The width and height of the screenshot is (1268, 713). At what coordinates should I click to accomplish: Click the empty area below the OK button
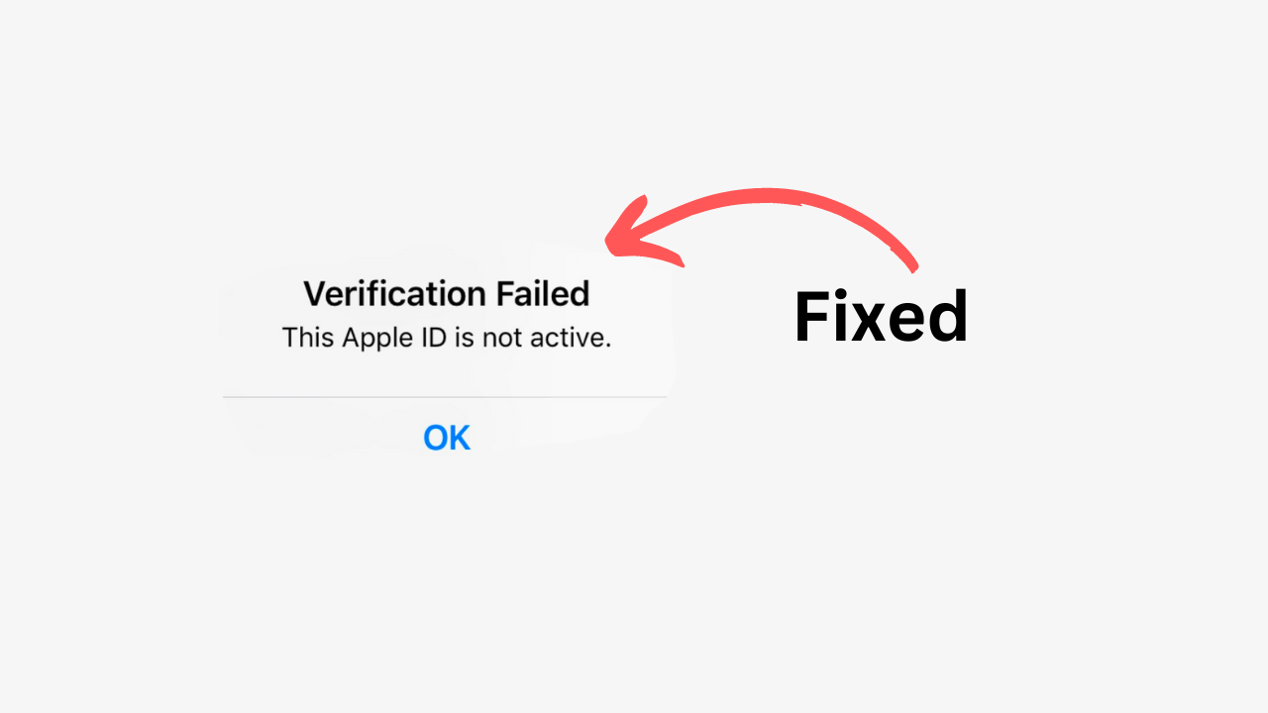point(446,515)
